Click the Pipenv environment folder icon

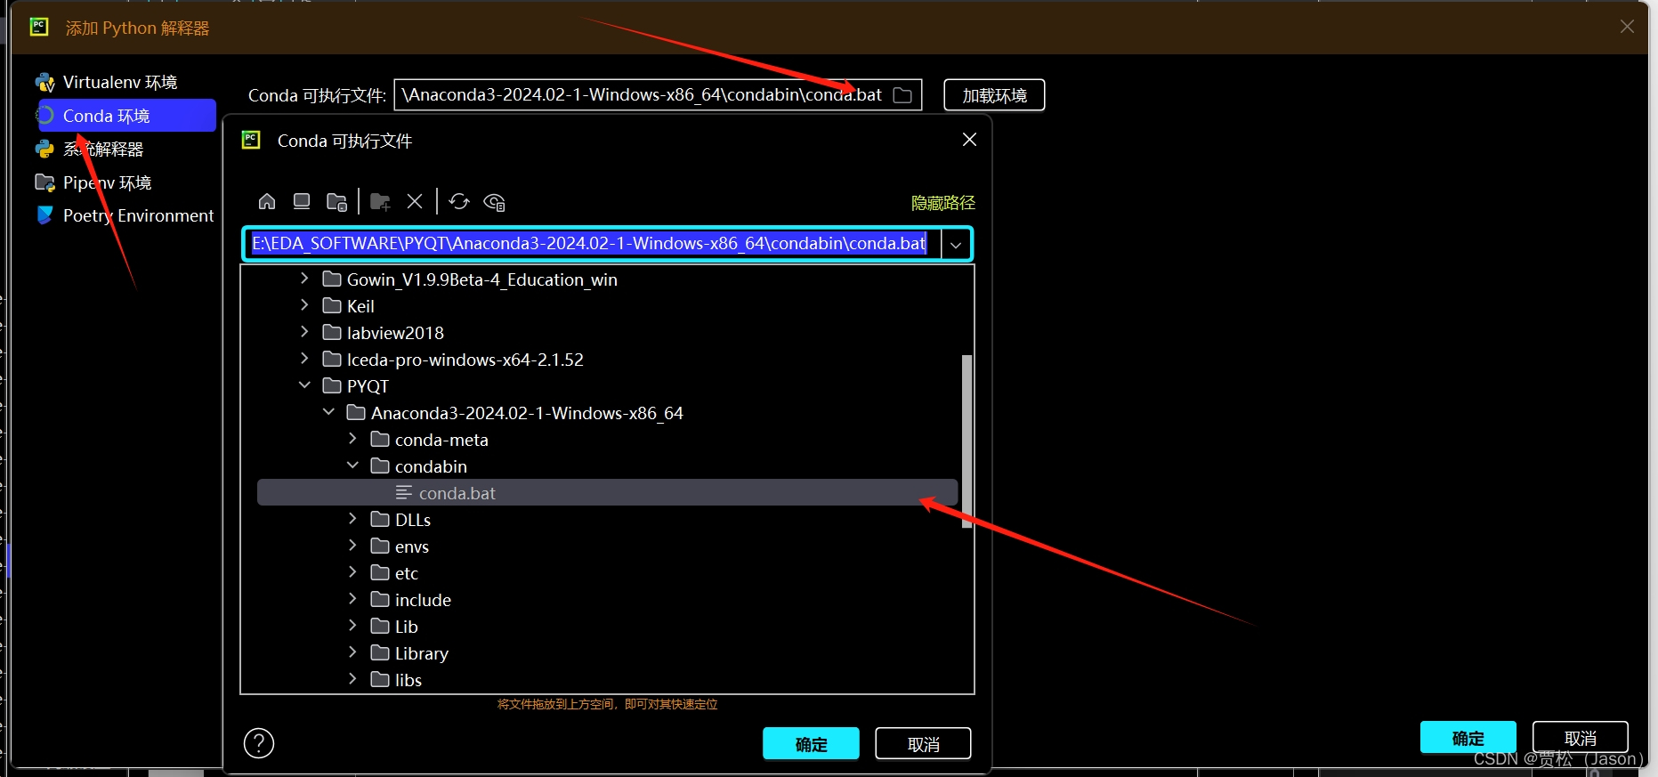[x=44, y=182]
